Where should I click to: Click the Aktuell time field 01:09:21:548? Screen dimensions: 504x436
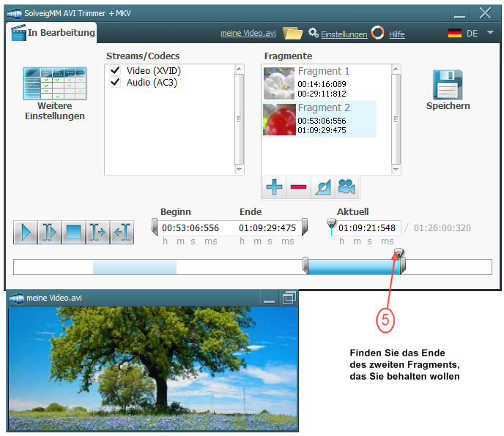point(367,228)
